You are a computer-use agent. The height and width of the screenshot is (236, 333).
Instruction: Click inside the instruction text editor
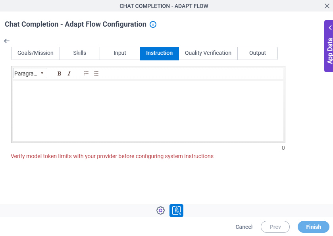148,110
